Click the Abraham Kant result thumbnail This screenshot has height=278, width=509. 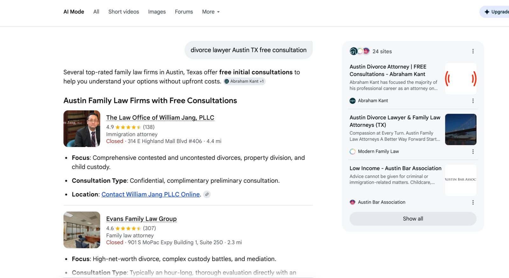pos(461,78)
